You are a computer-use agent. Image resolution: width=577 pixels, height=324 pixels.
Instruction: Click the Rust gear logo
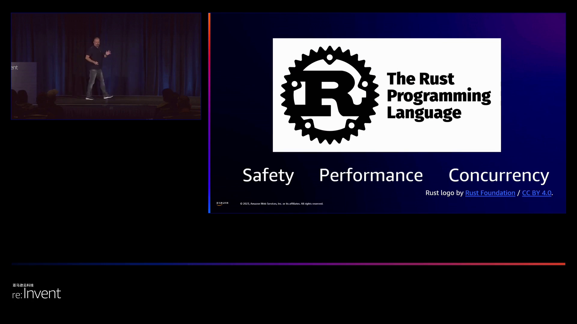[330, 95]
